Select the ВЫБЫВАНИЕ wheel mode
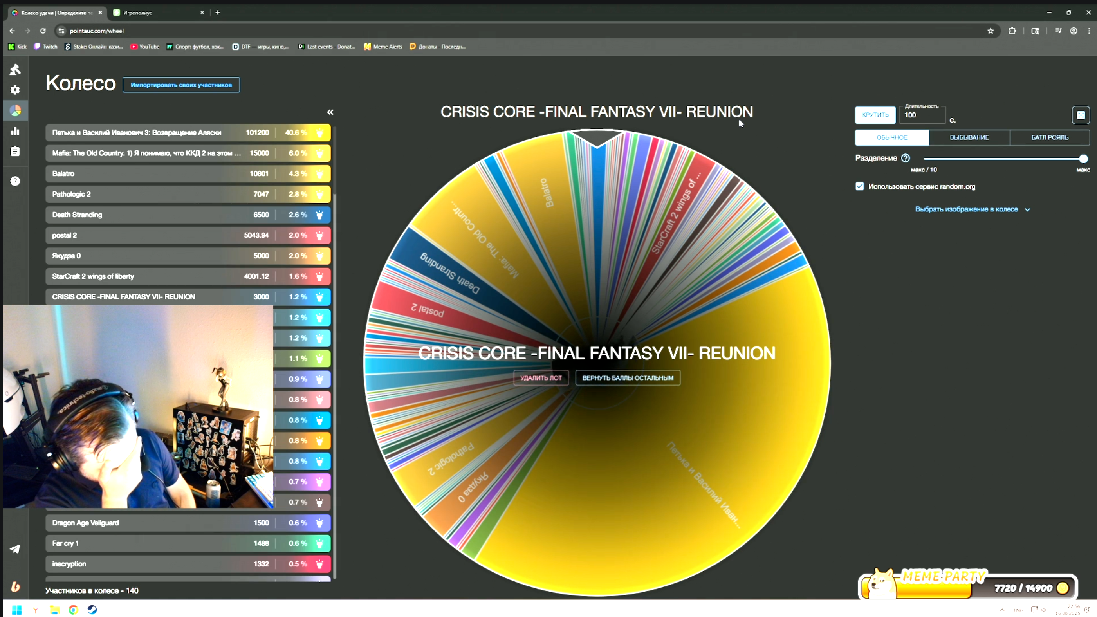The image size is (1097, 617). 969,137
